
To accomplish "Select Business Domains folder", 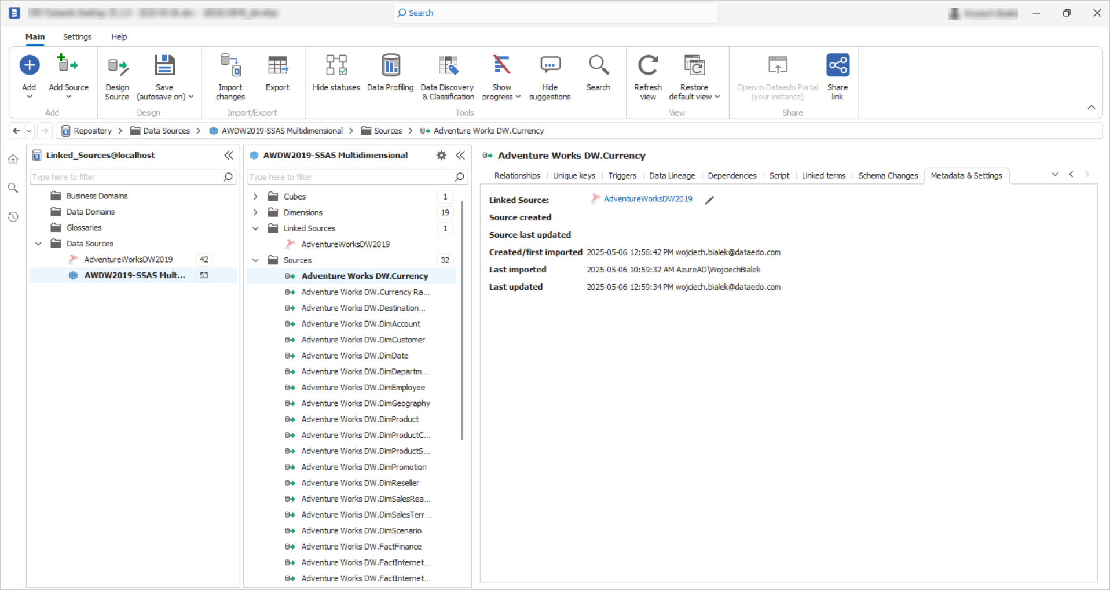I will click(x=97, y=196).
